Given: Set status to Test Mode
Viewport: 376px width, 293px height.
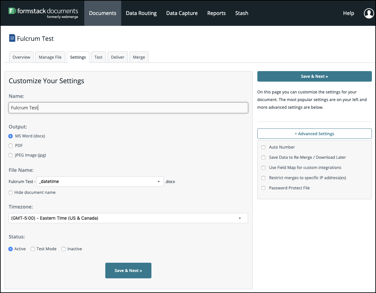Looking at the screenshot, I should pyautogui.click(x=33, y=249).
